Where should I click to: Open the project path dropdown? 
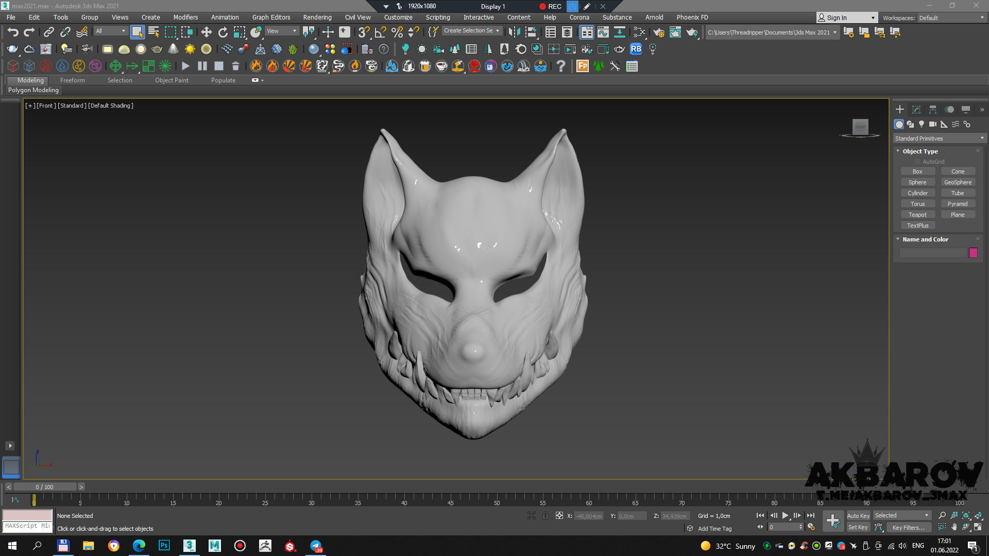(x=772, y=32)
